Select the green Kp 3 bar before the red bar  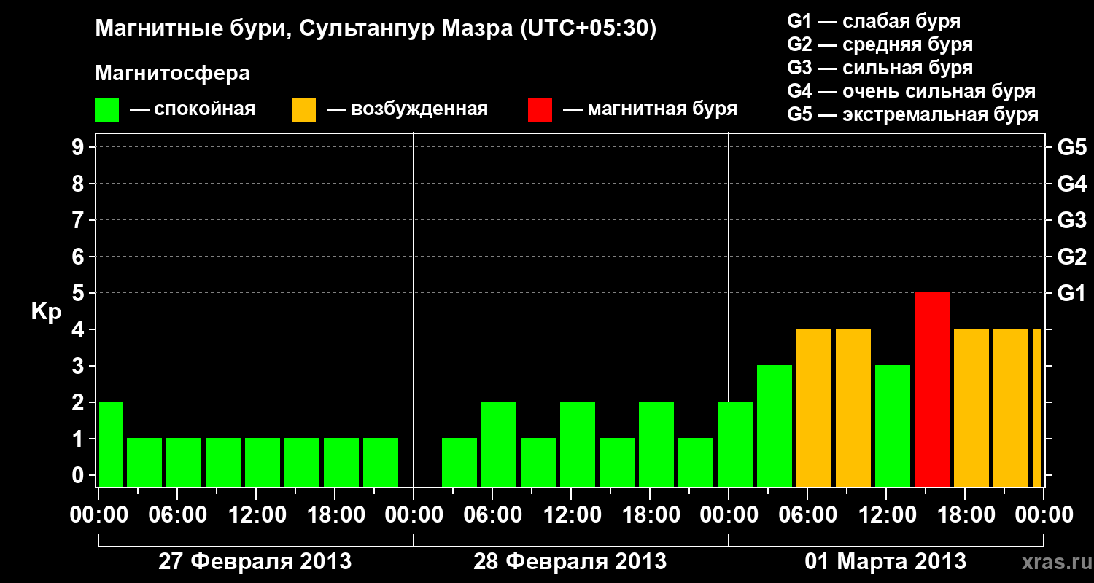click(893, 426)
